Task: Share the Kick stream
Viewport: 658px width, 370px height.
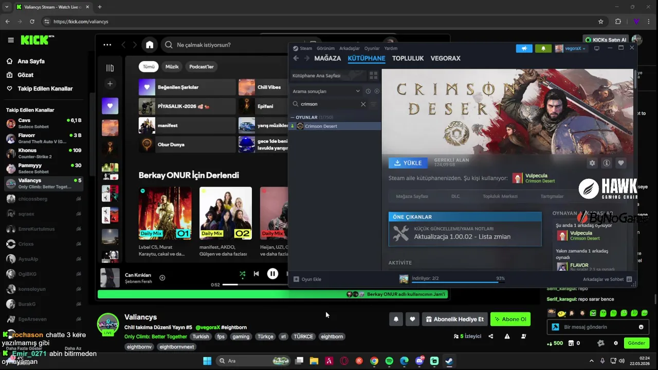Action: tap(491, 337)
